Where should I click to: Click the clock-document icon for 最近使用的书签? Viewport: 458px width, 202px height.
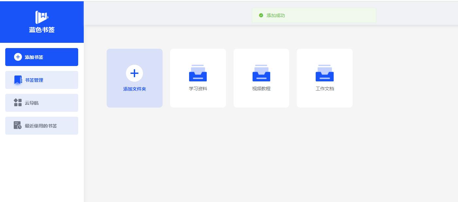coord(17,126)
